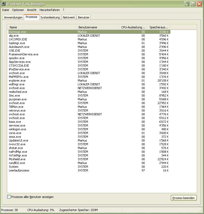Sort by the CPU-Auslastung column header
The image size is (204, 214).
pyautogui.click(x=133, y=27)
